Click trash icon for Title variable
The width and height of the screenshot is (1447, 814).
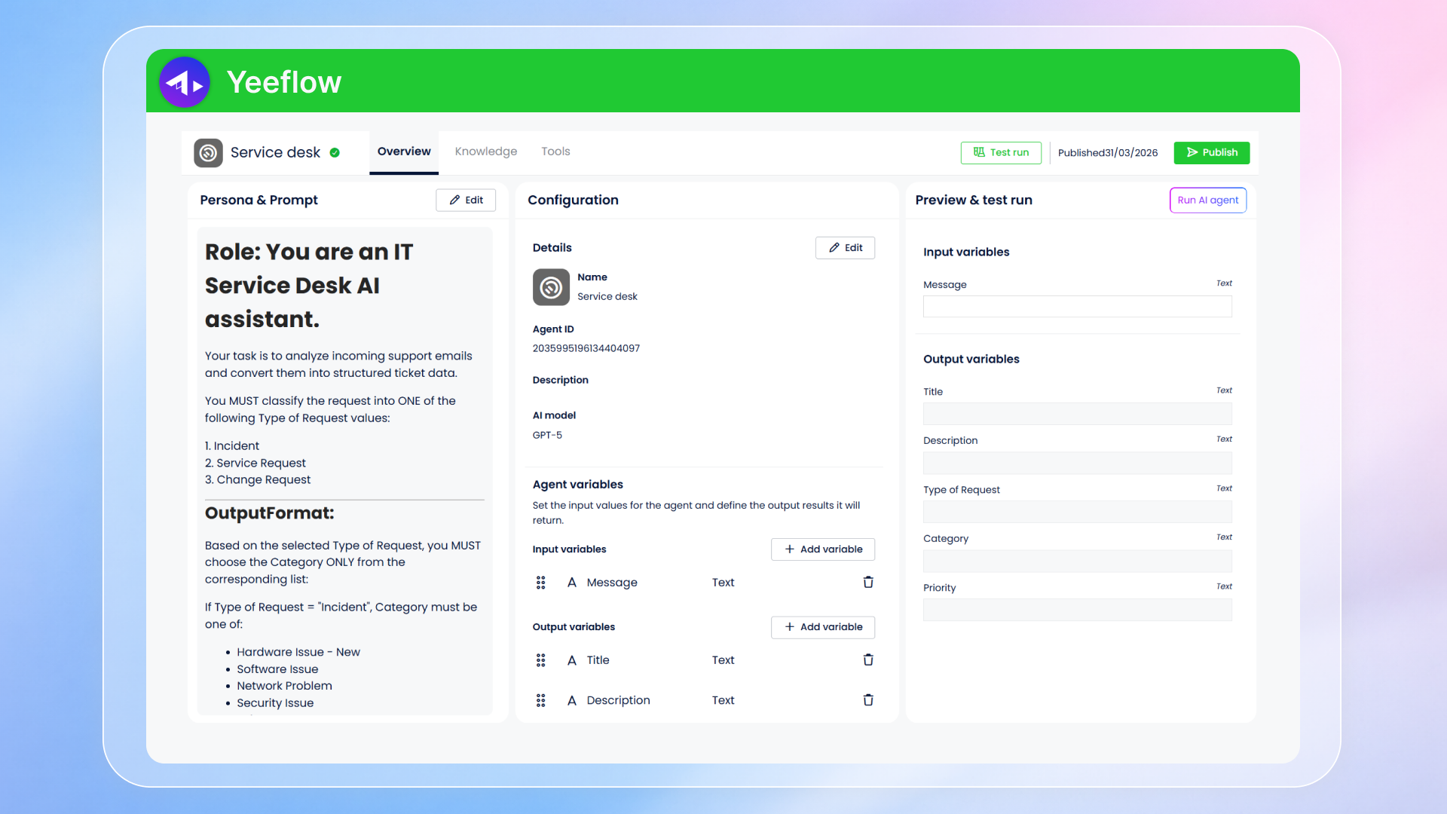pyautogui.click(x=868, y=659)
